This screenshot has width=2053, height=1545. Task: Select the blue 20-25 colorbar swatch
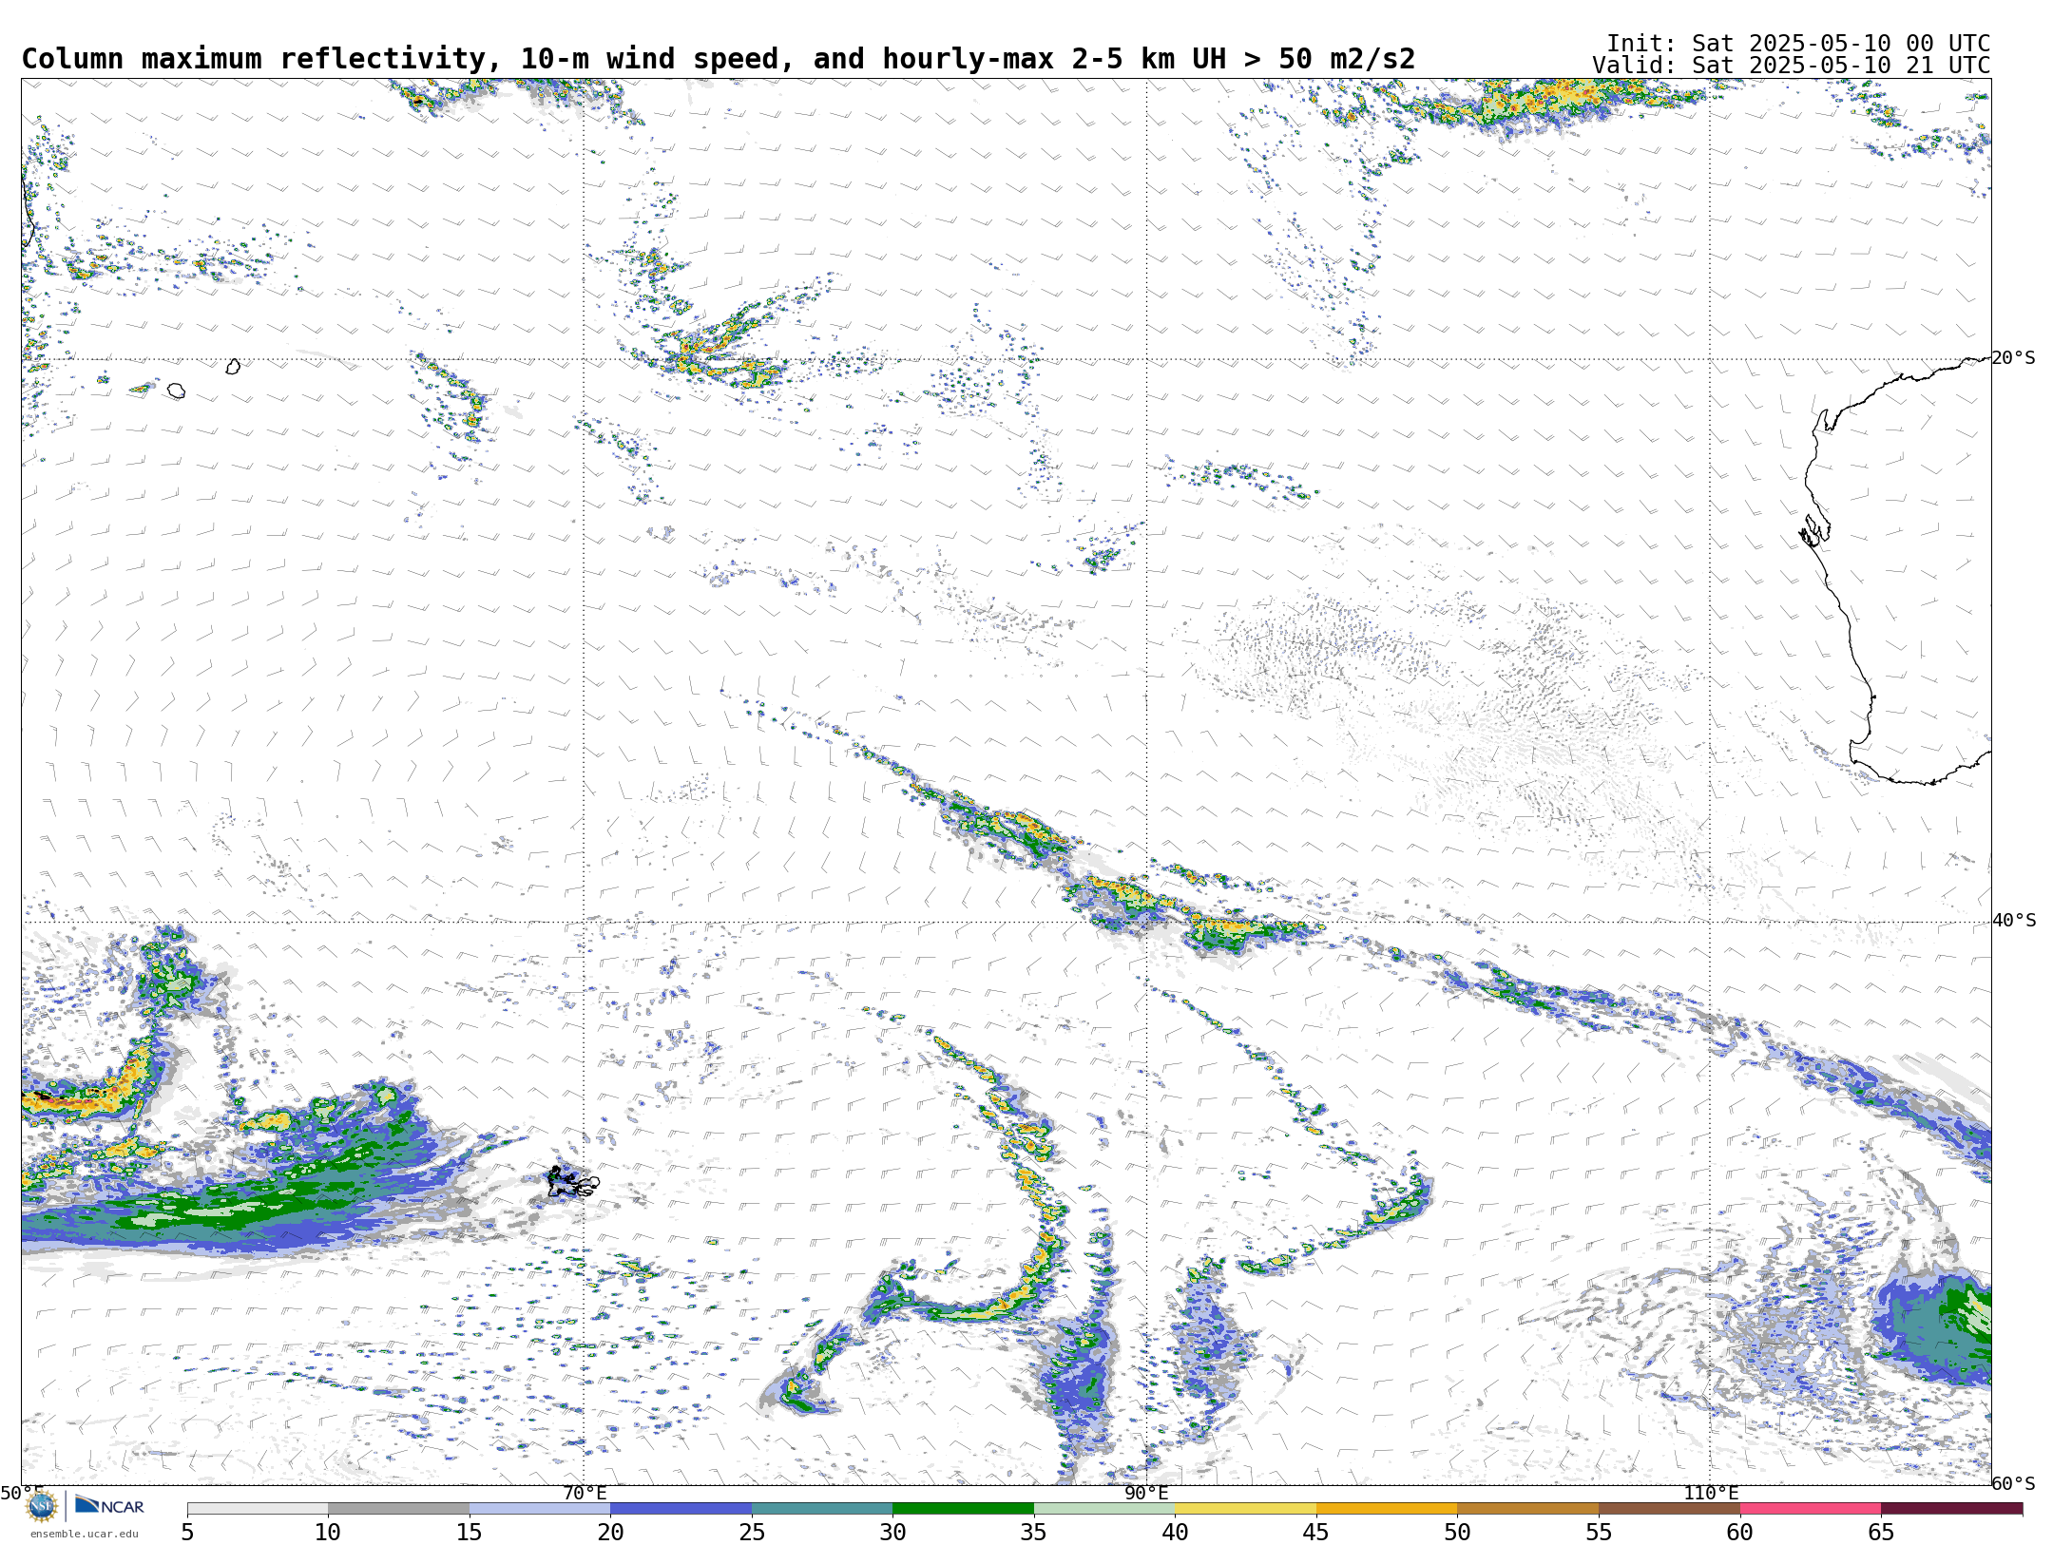point(681,1509)
